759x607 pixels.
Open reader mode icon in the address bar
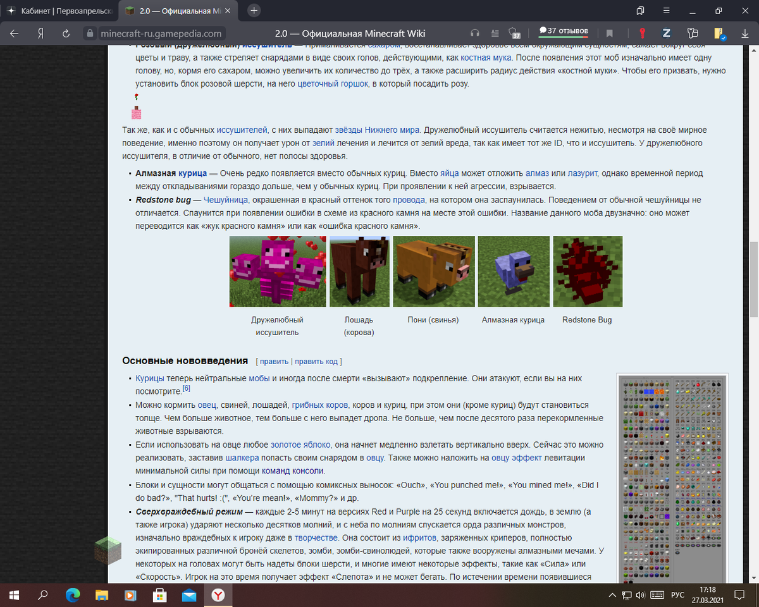(x=495, y=34)
